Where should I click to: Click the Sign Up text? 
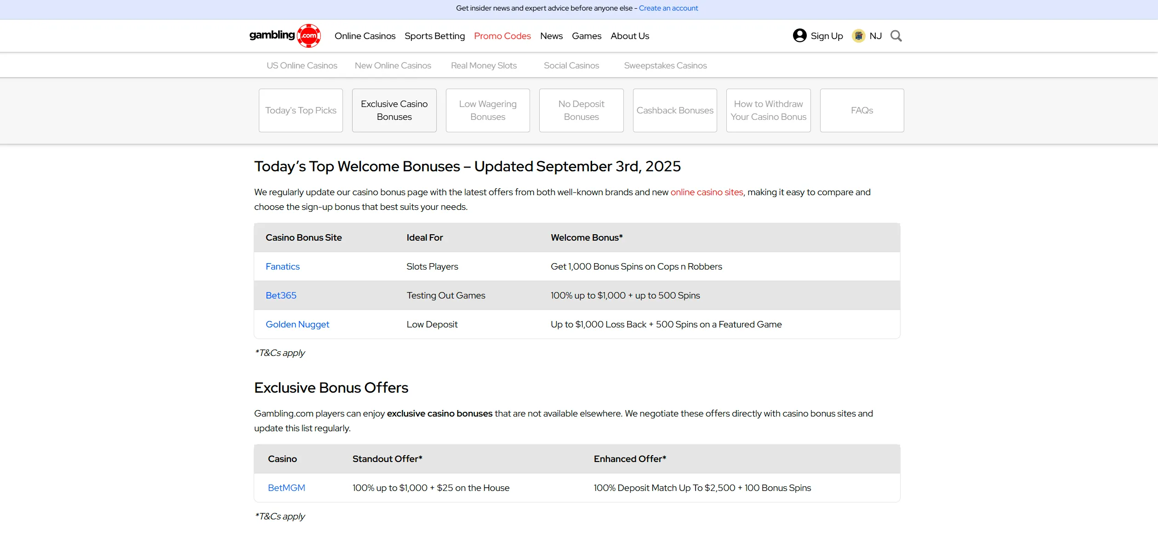pyautogui.click(x=827, y=36)
